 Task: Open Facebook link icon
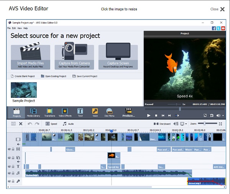(x=214, y=28)
